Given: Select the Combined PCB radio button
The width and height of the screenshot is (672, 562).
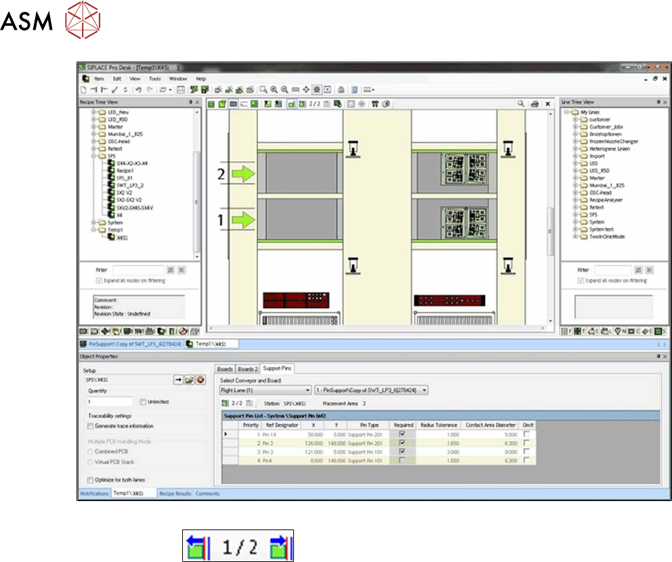Looking at the screenshot, I should [x=90, y=452].
